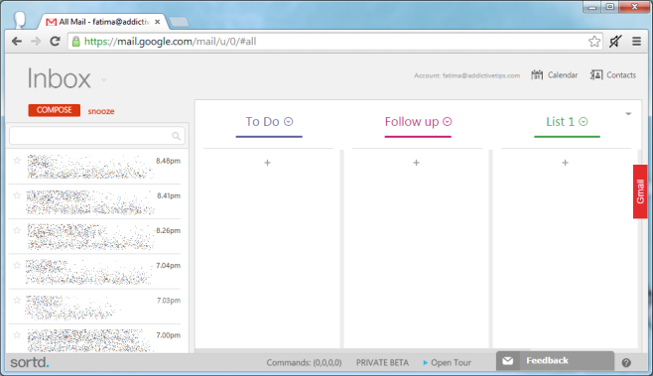The width and height of the screenshot is (653, 376).
Task: Click the Open Tour link
Action: (x=447, y=363)
